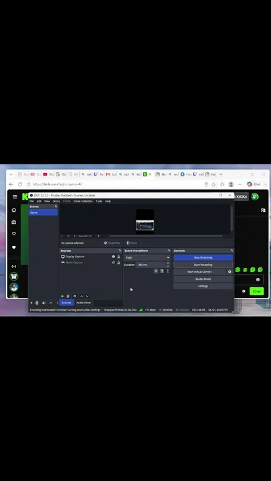The image size is (271, 481).
Task: Add a source with plus icon in OBS Sources
Action: coord(62,296)
